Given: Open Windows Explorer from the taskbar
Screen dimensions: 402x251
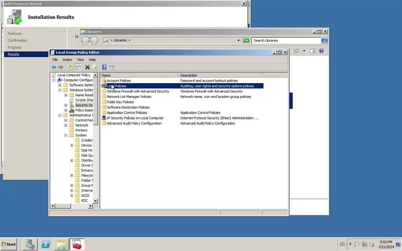Looking at the screenshot, I should [62, 244].
